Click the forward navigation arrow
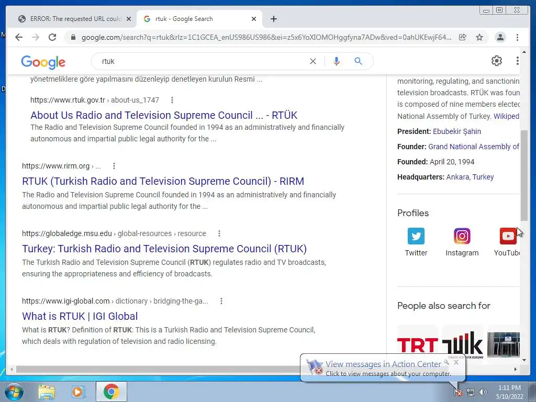Viewport: 536px width, 402px height. [36, 37]
